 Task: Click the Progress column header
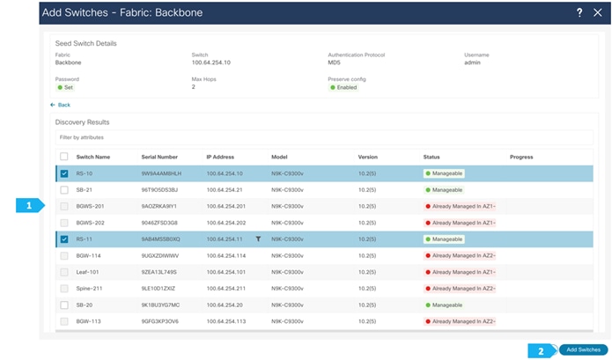521,157
